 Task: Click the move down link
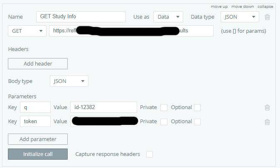point(243,7)
